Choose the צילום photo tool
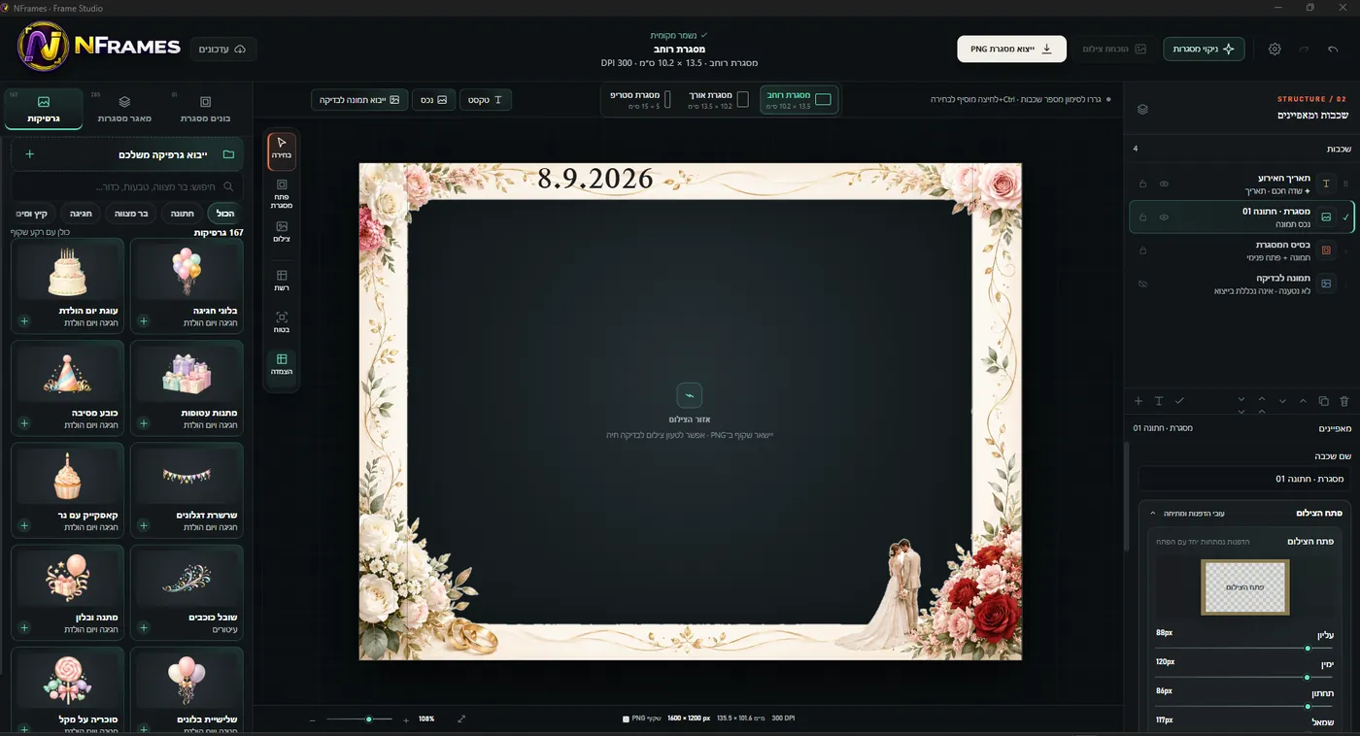 point(282,231)
